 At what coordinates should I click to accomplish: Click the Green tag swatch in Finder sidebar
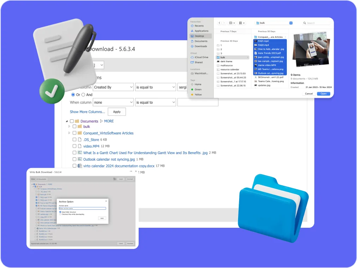point(192,89)
